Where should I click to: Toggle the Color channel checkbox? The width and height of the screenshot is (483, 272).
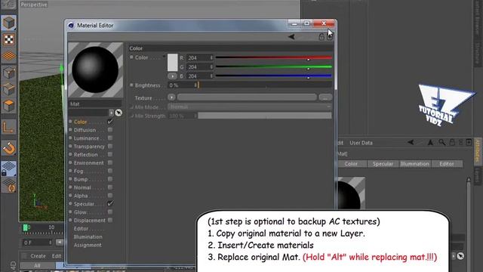tap(110, 122)
